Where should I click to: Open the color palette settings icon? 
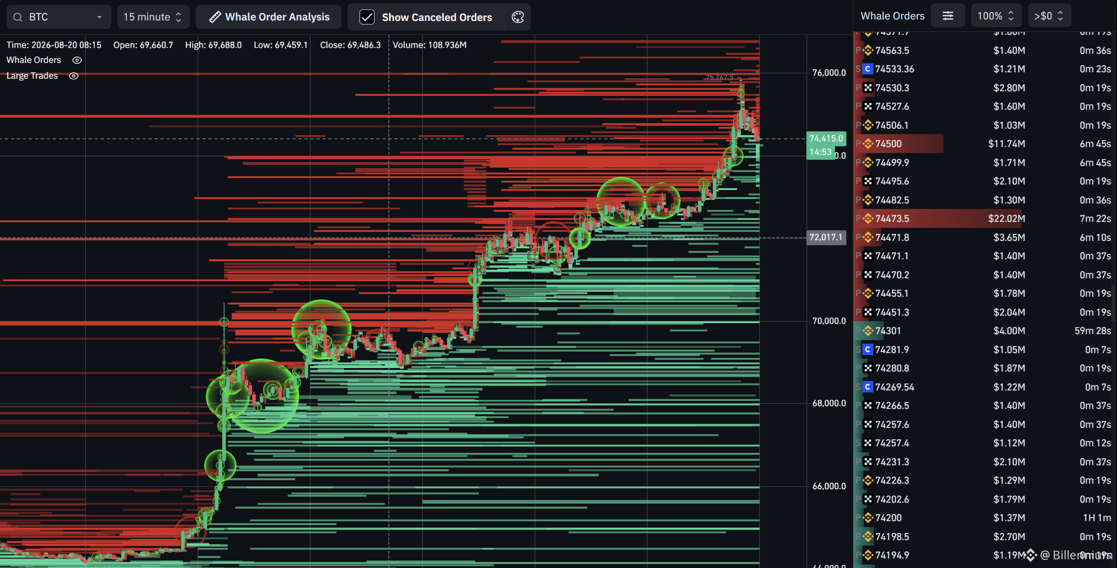518,17
